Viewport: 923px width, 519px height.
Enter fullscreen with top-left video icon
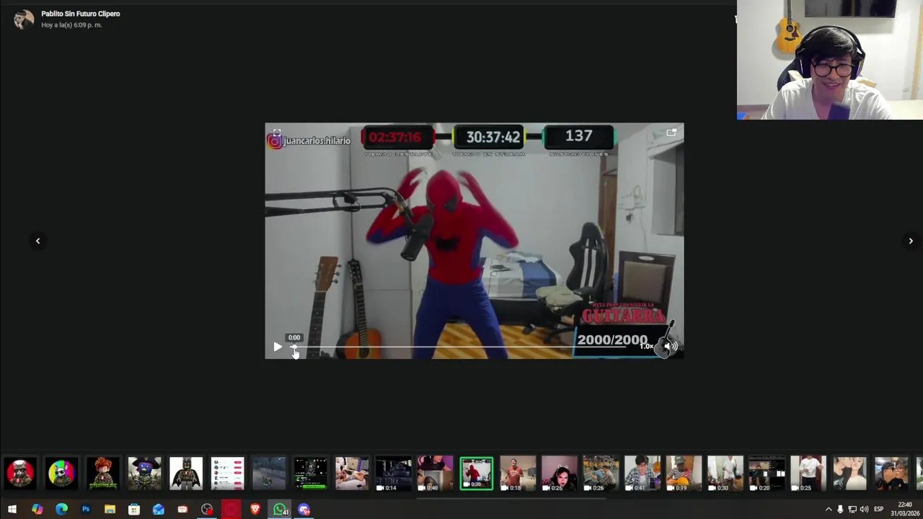click(x=276, y=133)
